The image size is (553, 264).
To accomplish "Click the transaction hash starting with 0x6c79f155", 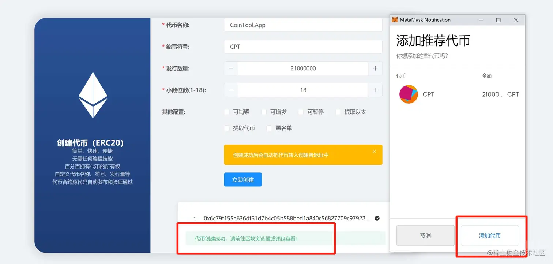I will (287, 218).
